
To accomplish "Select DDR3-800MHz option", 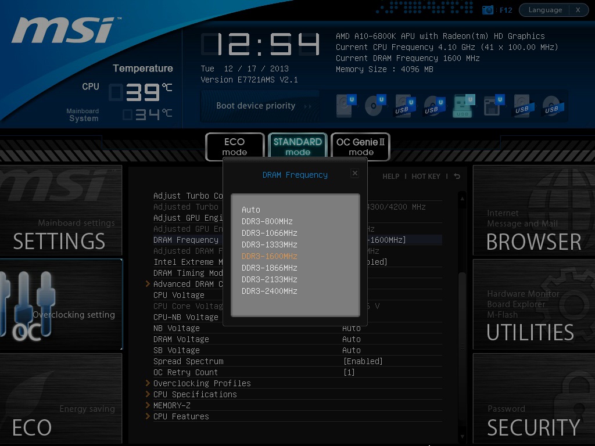I will point(267,221).
